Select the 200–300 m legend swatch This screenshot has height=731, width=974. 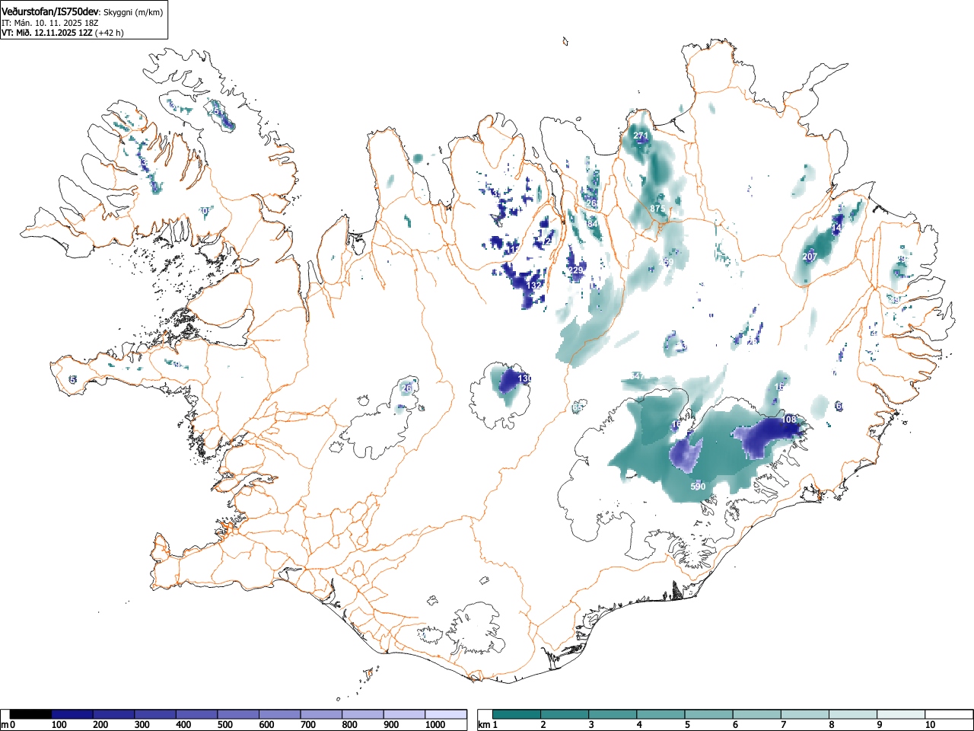114,714
